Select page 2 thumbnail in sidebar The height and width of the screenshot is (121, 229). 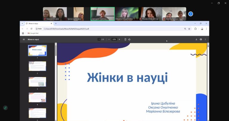pos(37,66)
